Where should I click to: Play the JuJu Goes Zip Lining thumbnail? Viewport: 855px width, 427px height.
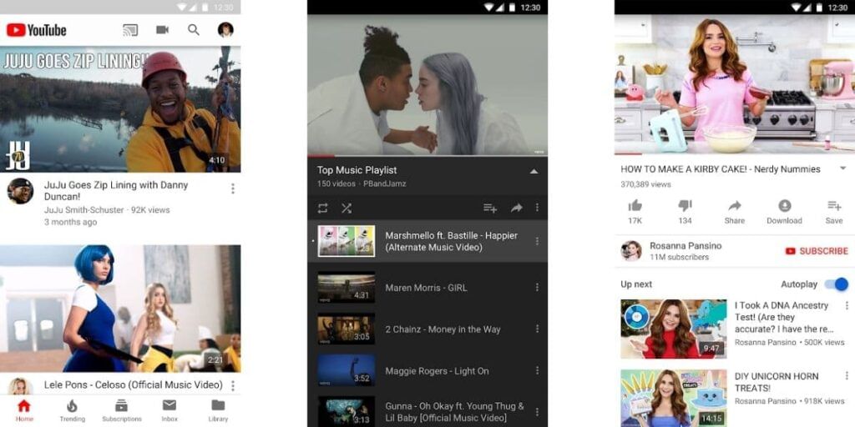coord(120,109)
